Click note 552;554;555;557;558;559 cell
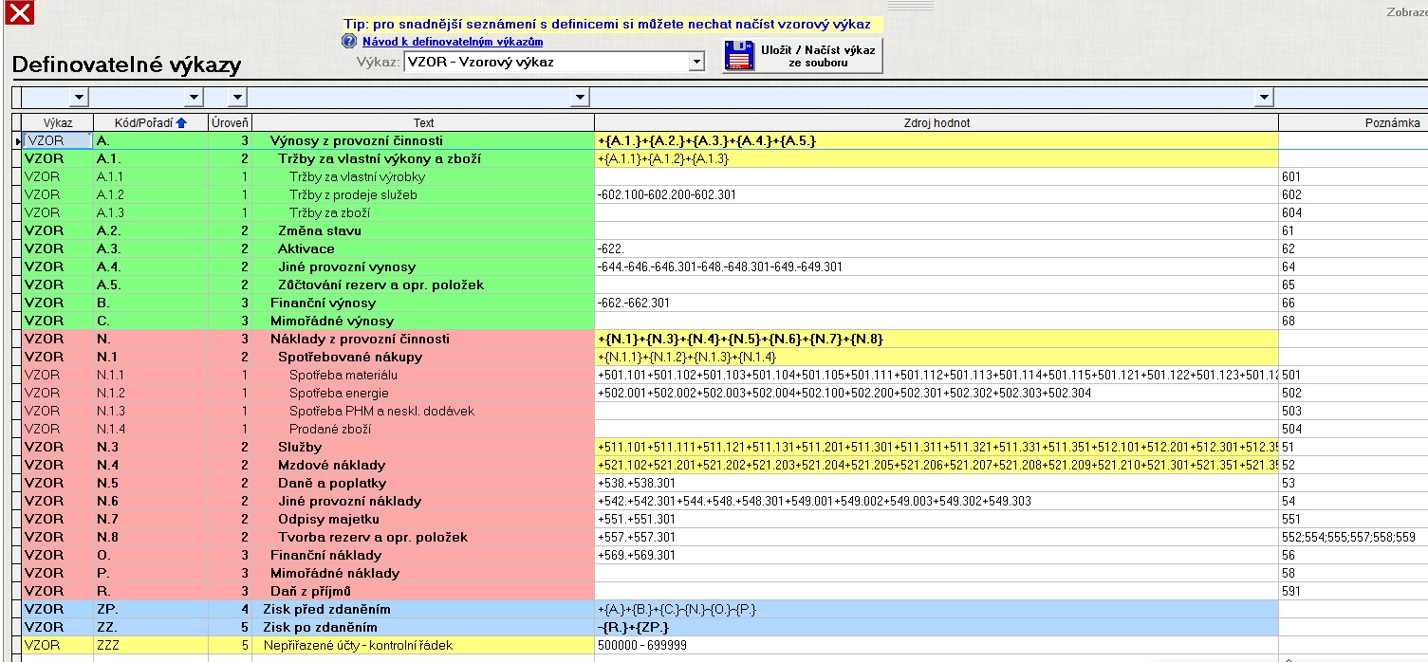Viewport: 1428px width, 662px height. coord(1353,537)
